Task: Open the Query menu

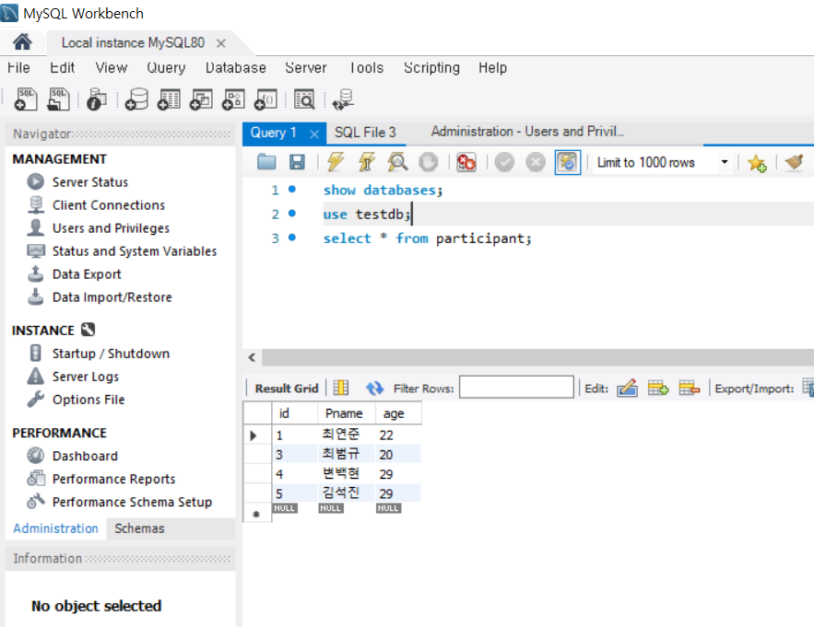Action: (166, 68)
